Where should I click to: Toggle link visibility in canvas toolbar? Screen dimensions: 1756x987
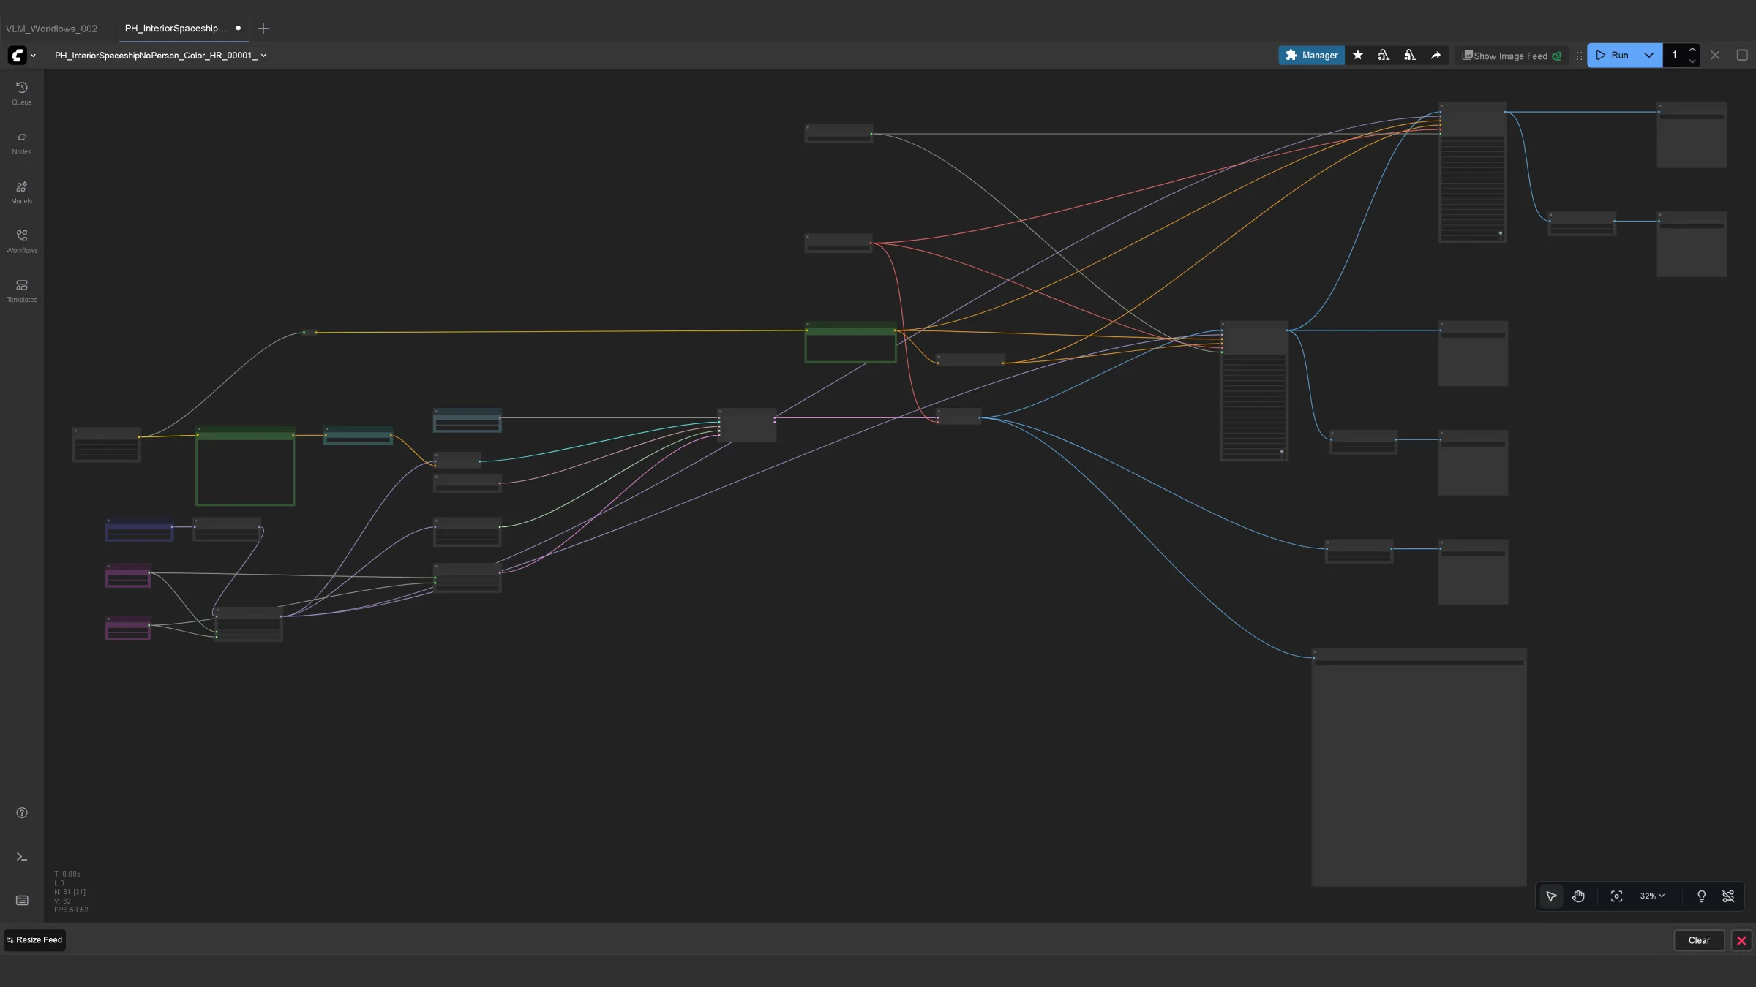click(1728, 896)
